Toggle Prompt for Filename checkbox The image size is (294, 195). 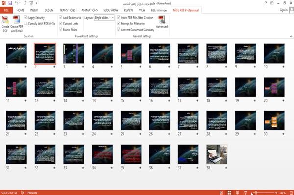tap(119, 23)
